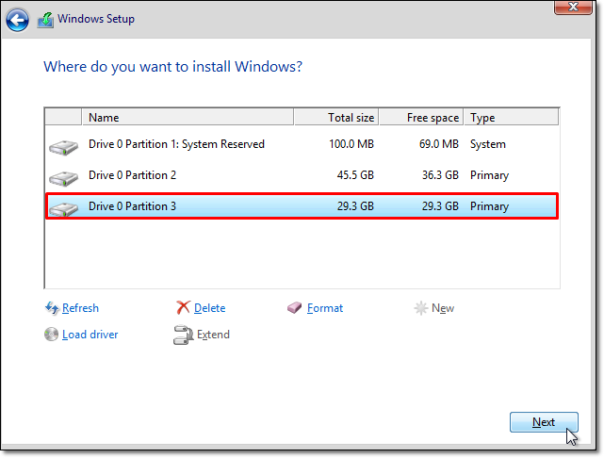604x458 pixels.
Task: Sort by the Total size column header
Action: [x=336, y=117]
